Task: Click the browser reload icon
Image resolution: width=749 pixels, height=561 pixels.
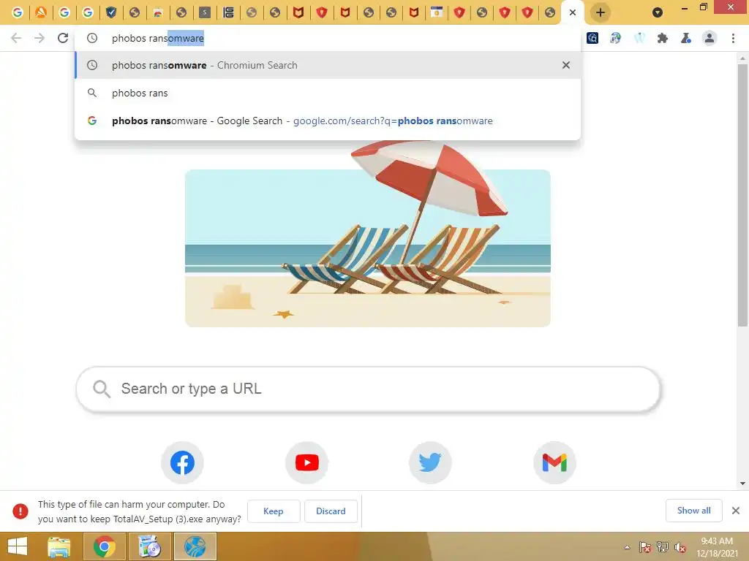Action: coord(63,38)
